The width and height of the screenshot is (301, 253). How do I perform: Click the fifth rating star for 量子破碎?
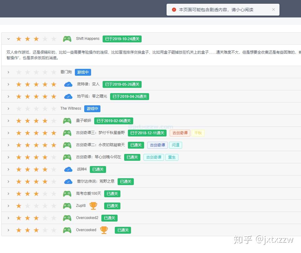coord(54,121)
